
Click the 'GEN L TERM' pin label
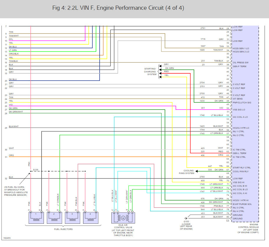pyautogui.click(x=240, y=153)
